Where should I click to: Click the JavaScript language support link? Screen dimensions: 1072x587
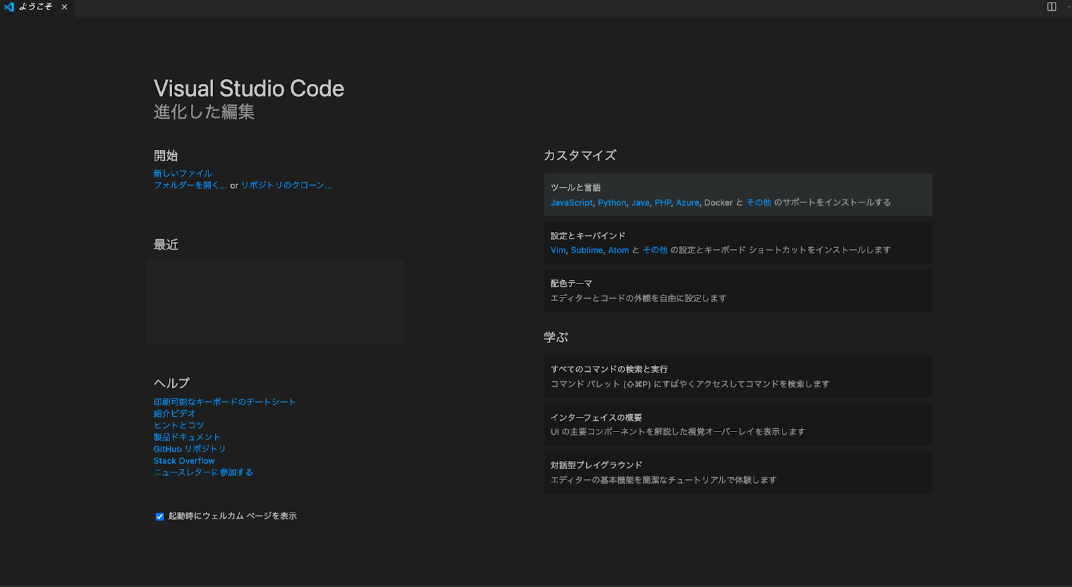[572, 202]
